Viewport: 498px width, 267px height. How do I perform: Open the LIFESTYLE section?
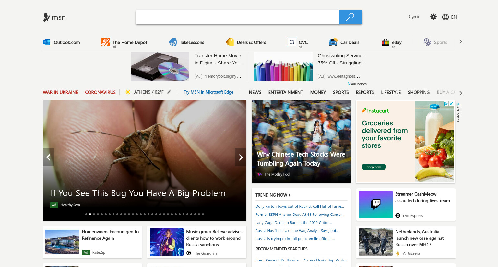391,92
